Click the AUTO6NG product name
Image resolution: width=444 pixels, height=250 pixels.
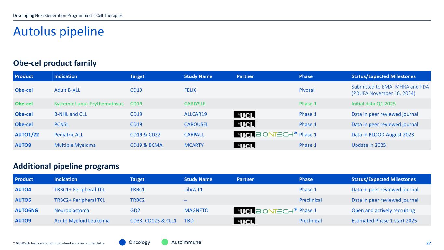[27, 210]
